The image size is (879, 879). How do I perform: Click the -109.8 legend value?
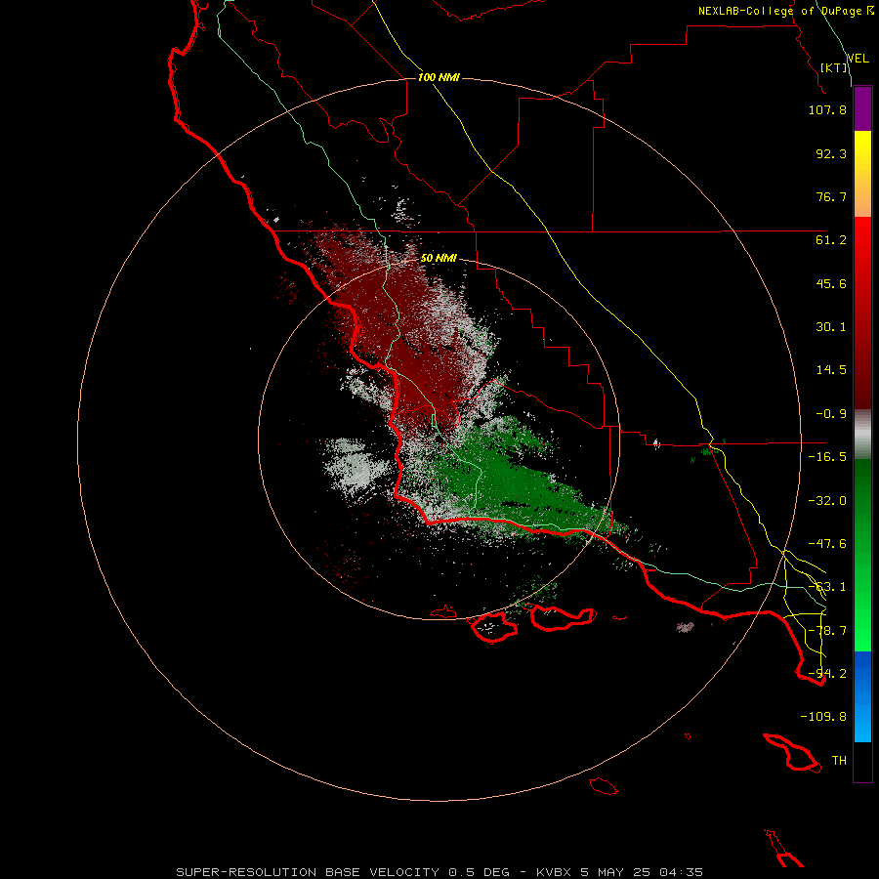[823, 717]
